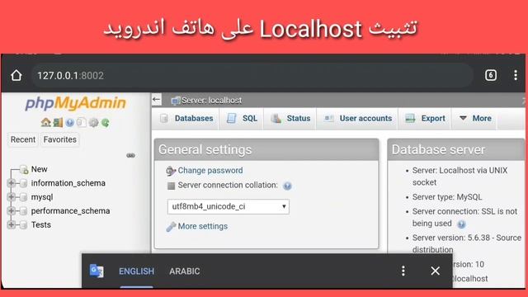Open the Favorites tables tab
528x297 pixels.
(60, 139)
